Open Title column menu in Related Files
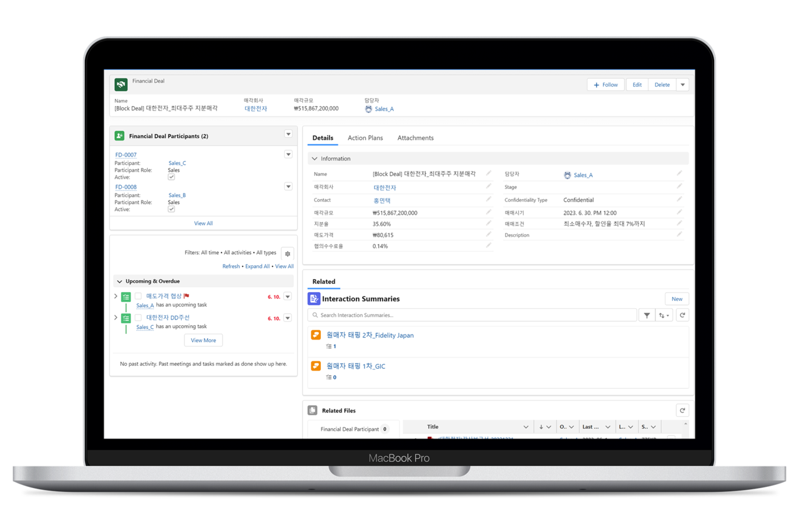799x508 pixels. coord(526,427)
